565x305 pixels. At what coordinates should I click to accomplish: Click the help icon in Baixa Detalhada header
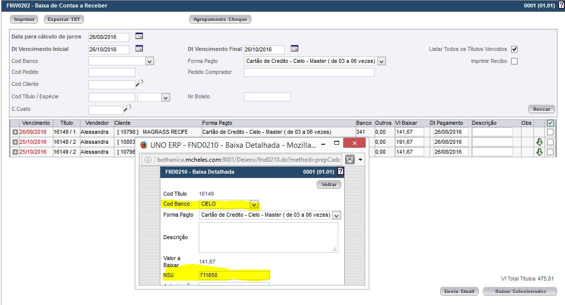point(341,172)
